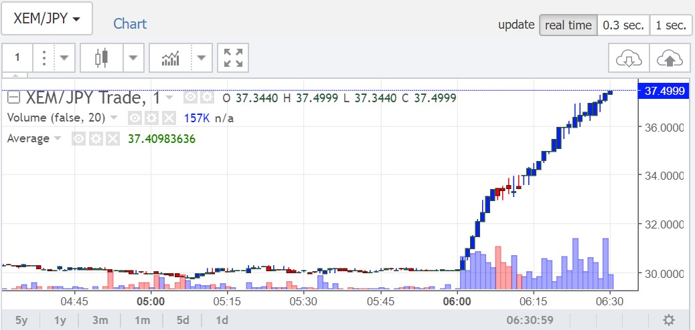Image resolution: width=695 pixels, height=330 pixels.
Task: Remove the Volume indicator with X
Action: pyautogui.click(x=169, y=118)
